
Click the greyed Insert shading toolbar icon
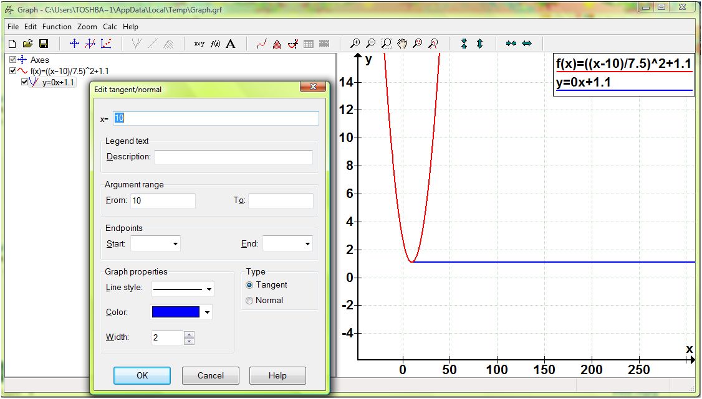169,44
